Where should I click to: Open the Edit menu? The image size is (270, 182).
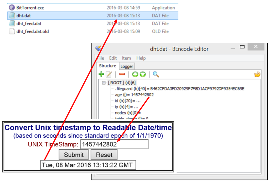click(x=113, y=58)
